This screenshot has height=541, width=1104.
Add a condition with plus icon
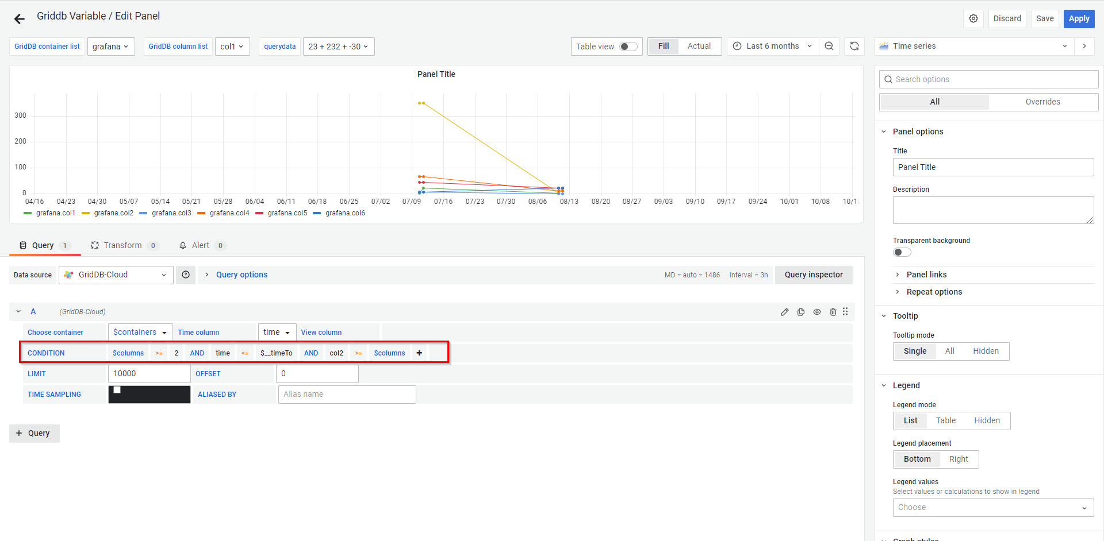point(419,353)
